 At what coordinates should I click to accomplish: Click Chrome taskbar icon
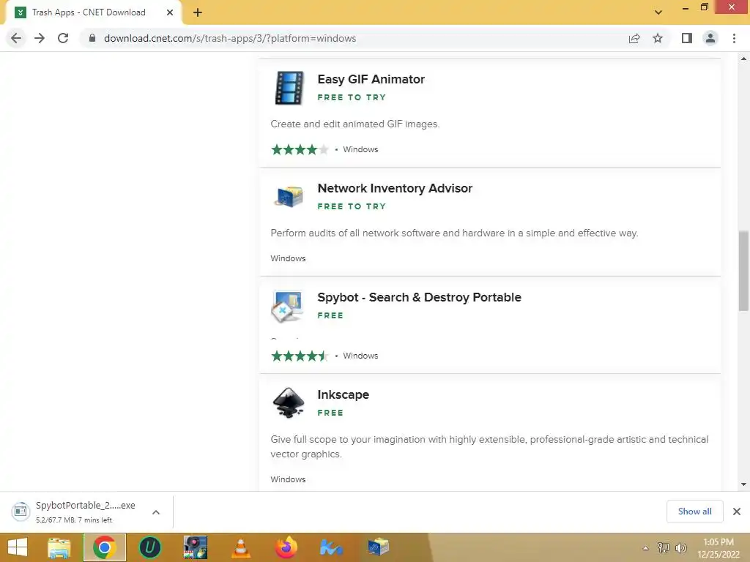pyautogui.click(x=105, y=547)
